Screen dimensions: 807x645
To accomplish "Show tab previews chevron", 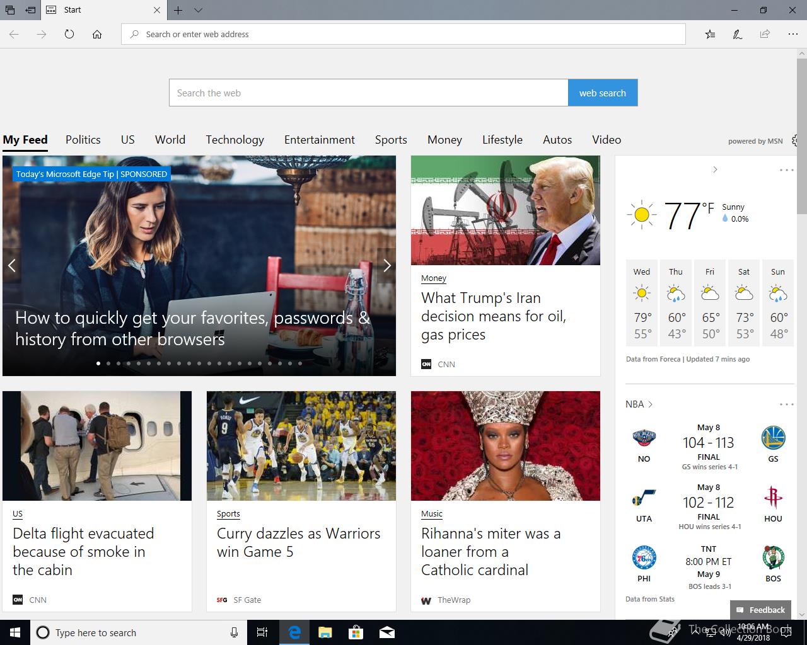I will pyautogui.click(x=198, y=10).
